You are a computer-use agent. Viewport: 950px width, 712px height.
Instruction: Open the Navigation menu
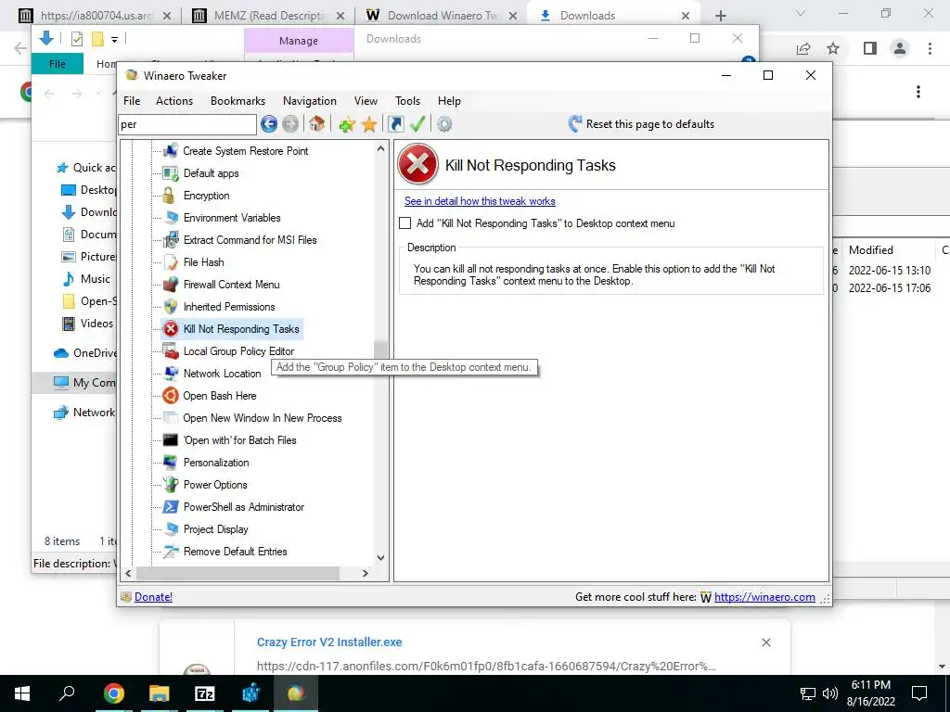[x=310, y=100]
